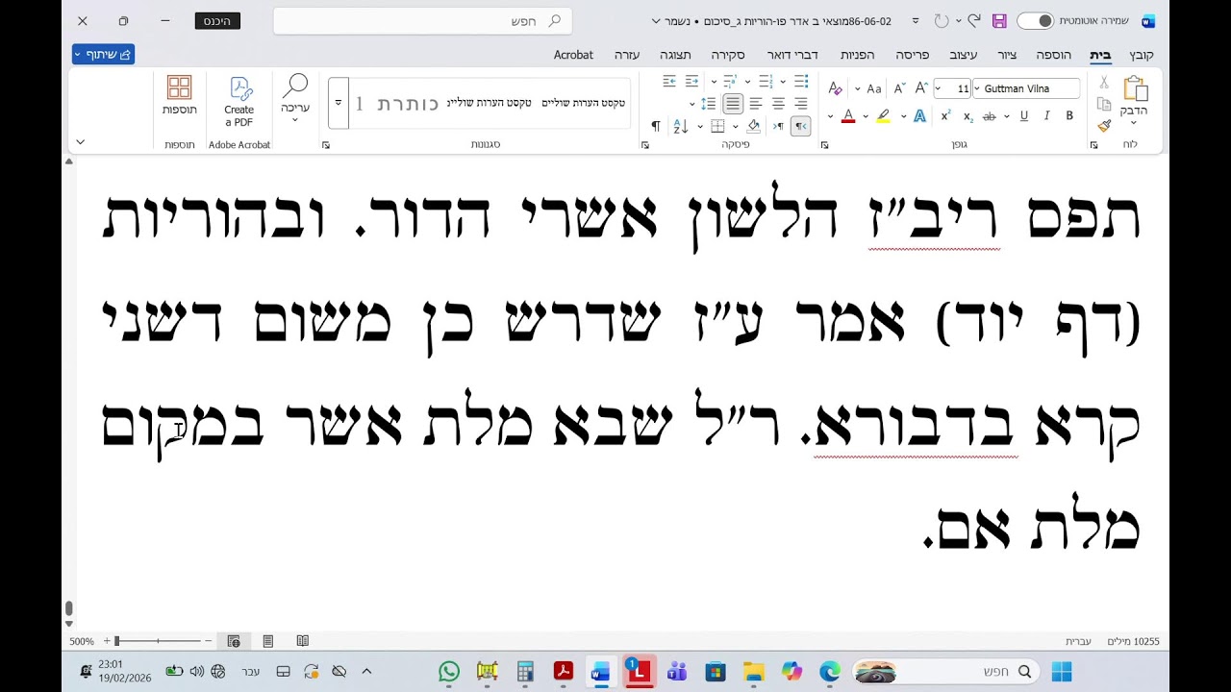Toggle Superscript formatting
This screenshot has height=692, width=1231.
pos(946,115)
